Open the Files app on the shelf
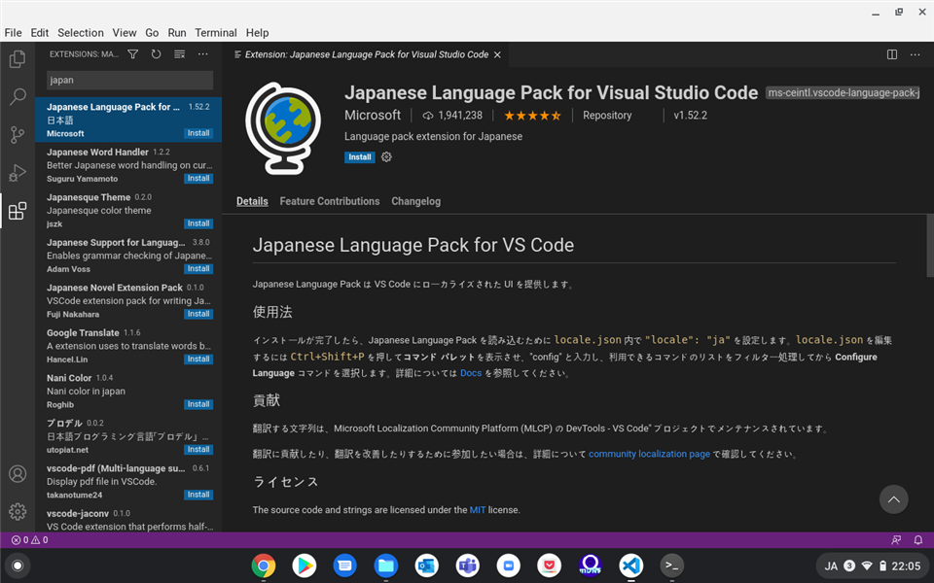The image size is (934, 583). point(385,566)
